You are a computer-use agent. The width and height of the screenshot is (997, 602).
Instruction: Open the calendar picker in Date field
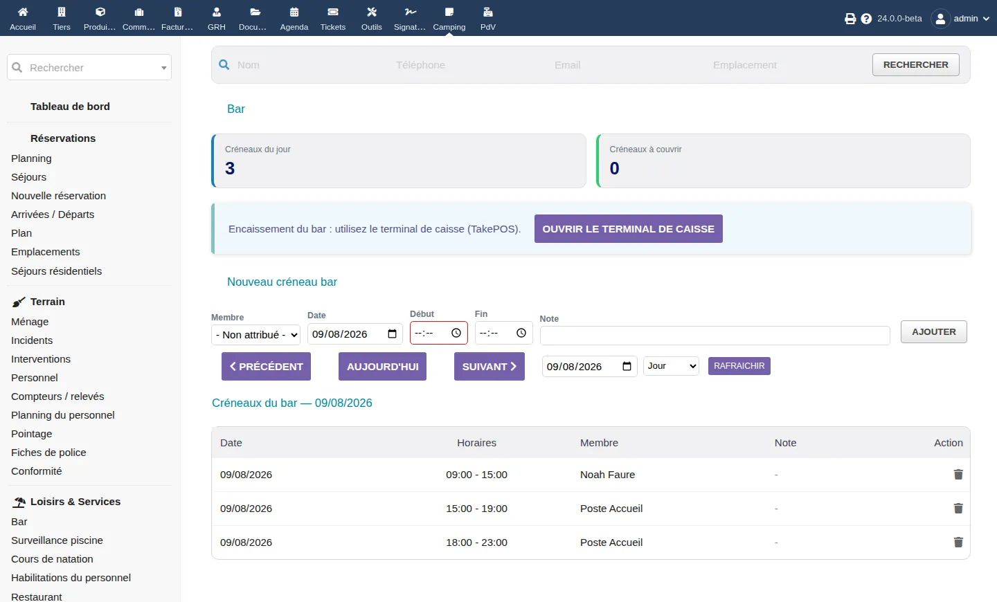[x=392, y=334]
